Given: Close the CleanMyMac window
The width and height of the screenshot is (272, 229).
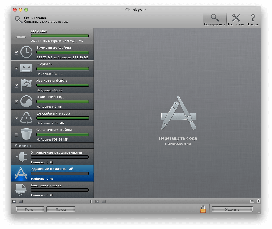Looking at the screenshot, I should (15, 10).
